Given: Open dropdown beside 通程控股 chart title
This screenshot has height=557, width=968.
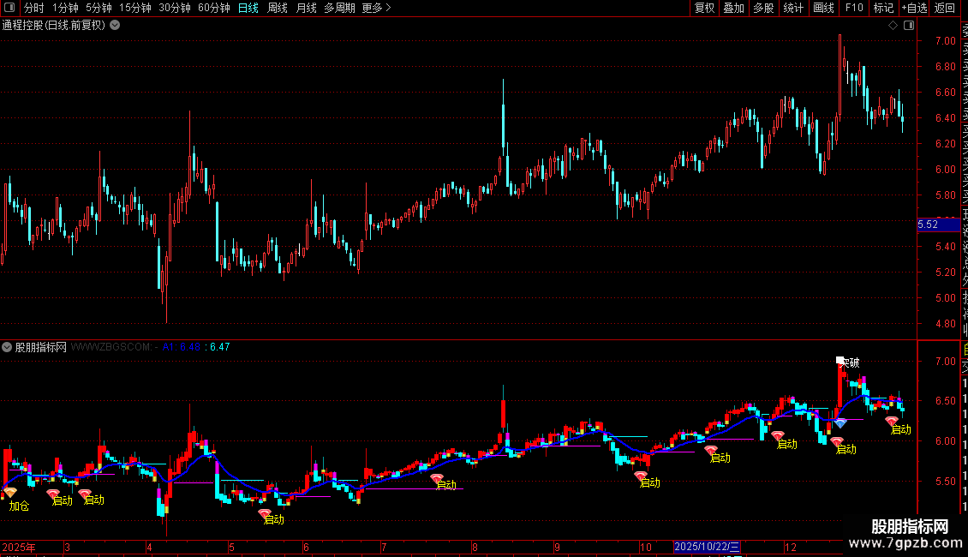Looking at the screenshot, I should pyautogui.click(x=115, y=26).
